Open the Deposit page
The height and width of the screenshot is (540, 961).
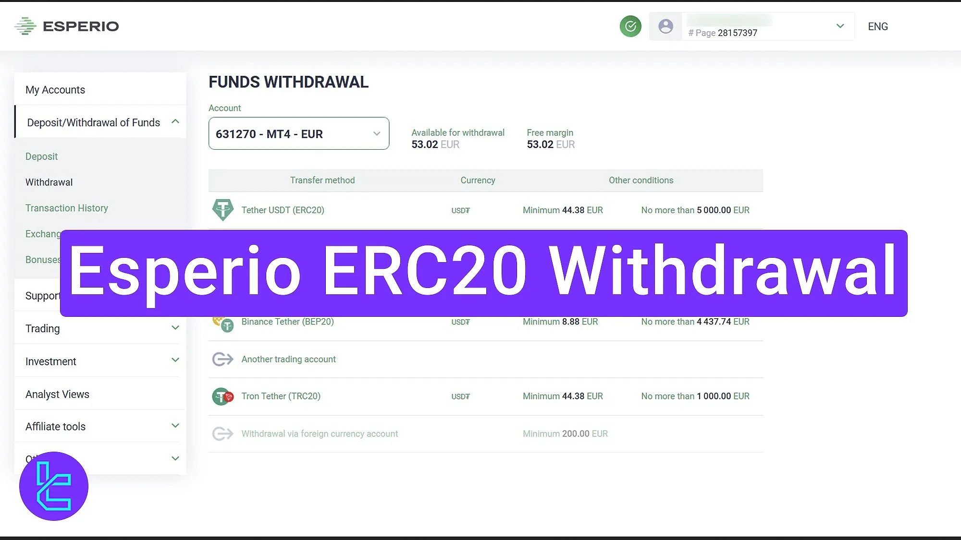42,156
